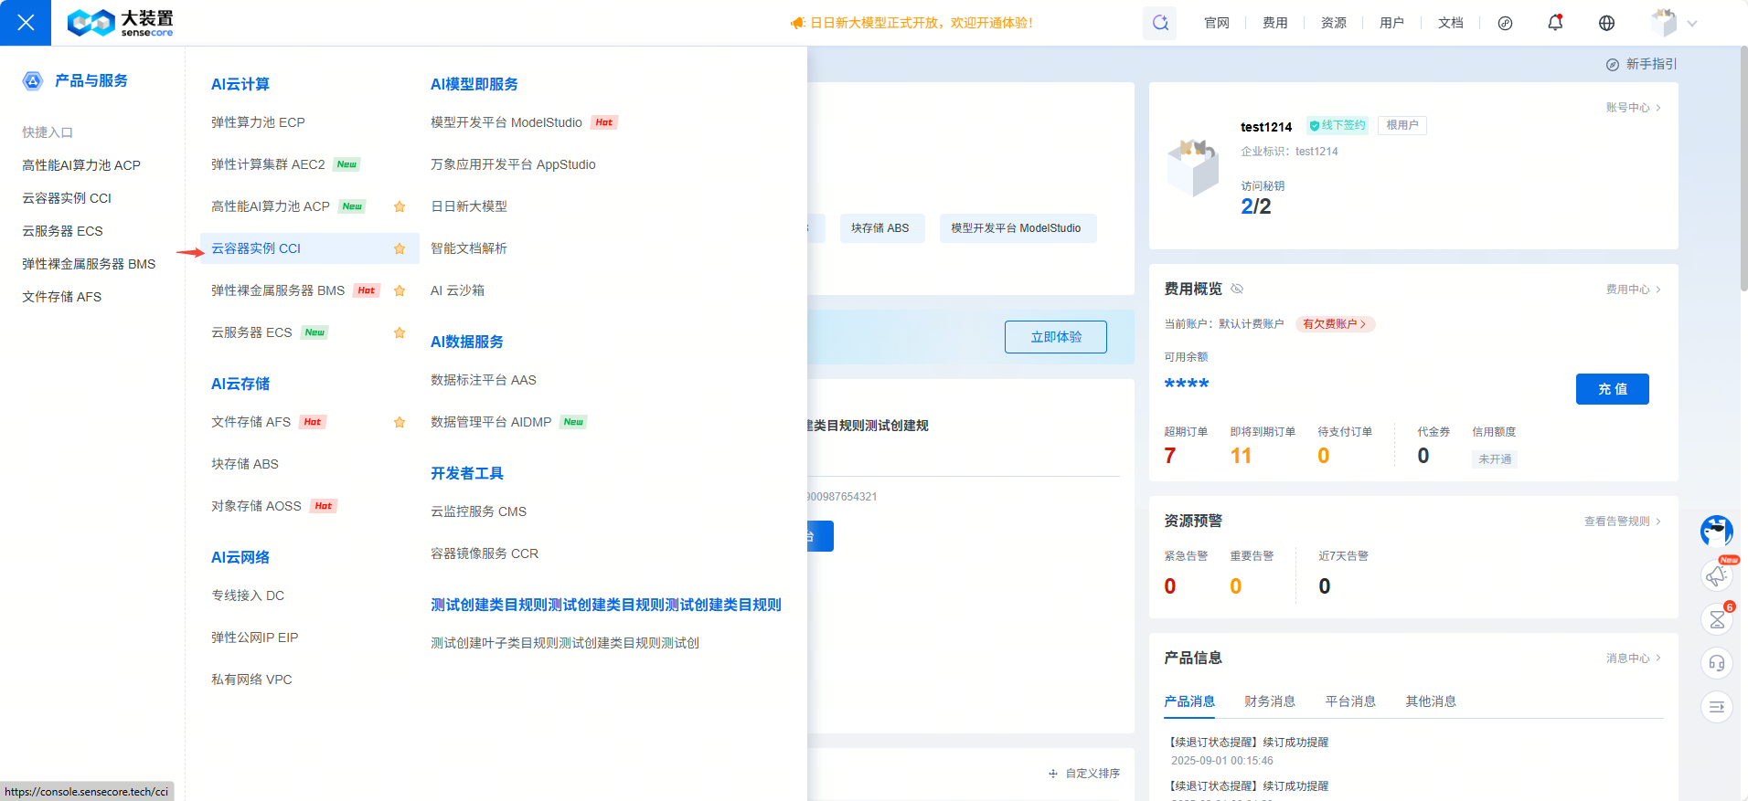The width and height of the screenshot is (1748, 801).
Task: Open 文档 in top navigation
Action: click(1451, 23)
